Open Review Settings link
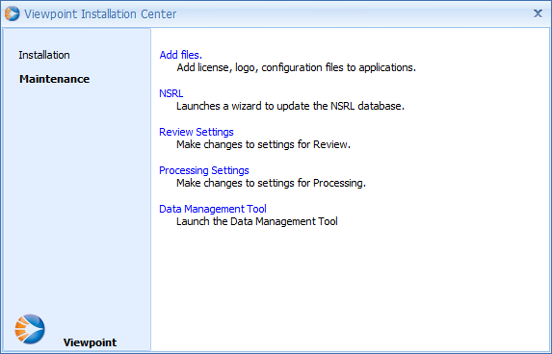 click(x=197, y=132)
